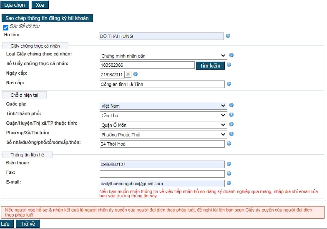This screenshot has width=327, height=229.
Task: Toggle the Sửa đổi dữ liệu checkbox
Action: [5, 28]
